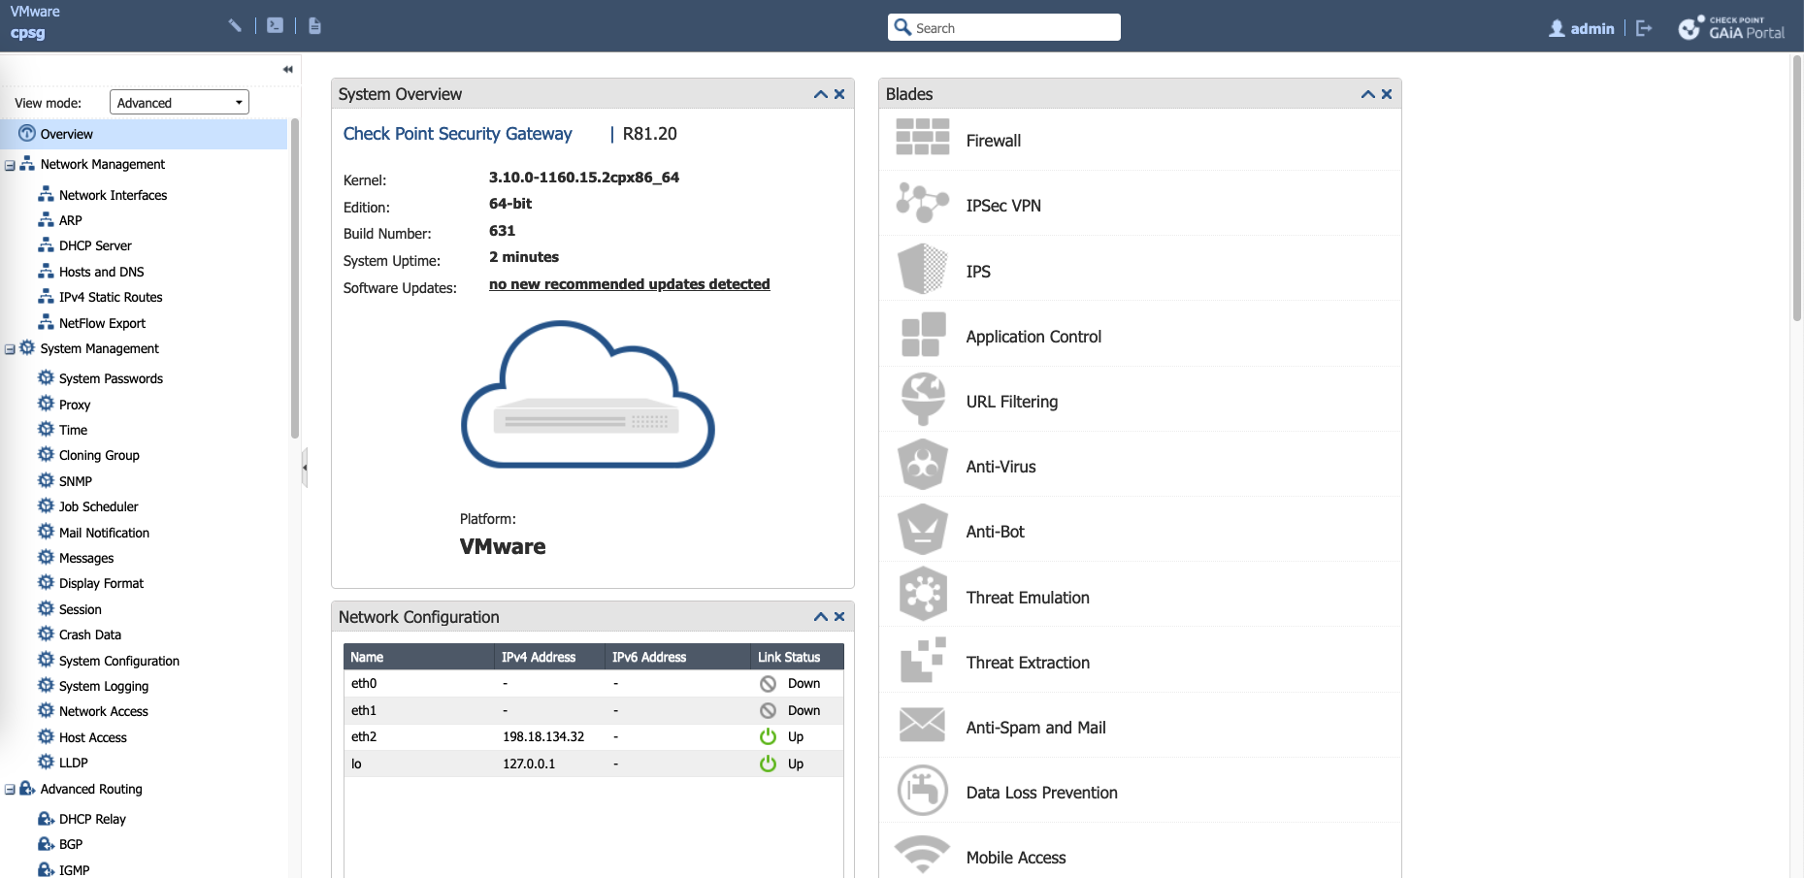This screenshot has width=1804, height=878.
Task: Click the Threat Emulation blade icon
Action: [x=922, y=595]
